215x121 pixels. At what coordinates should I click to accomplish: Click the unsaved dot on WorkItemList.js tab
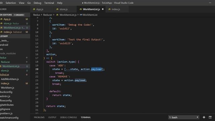point(103,9)
